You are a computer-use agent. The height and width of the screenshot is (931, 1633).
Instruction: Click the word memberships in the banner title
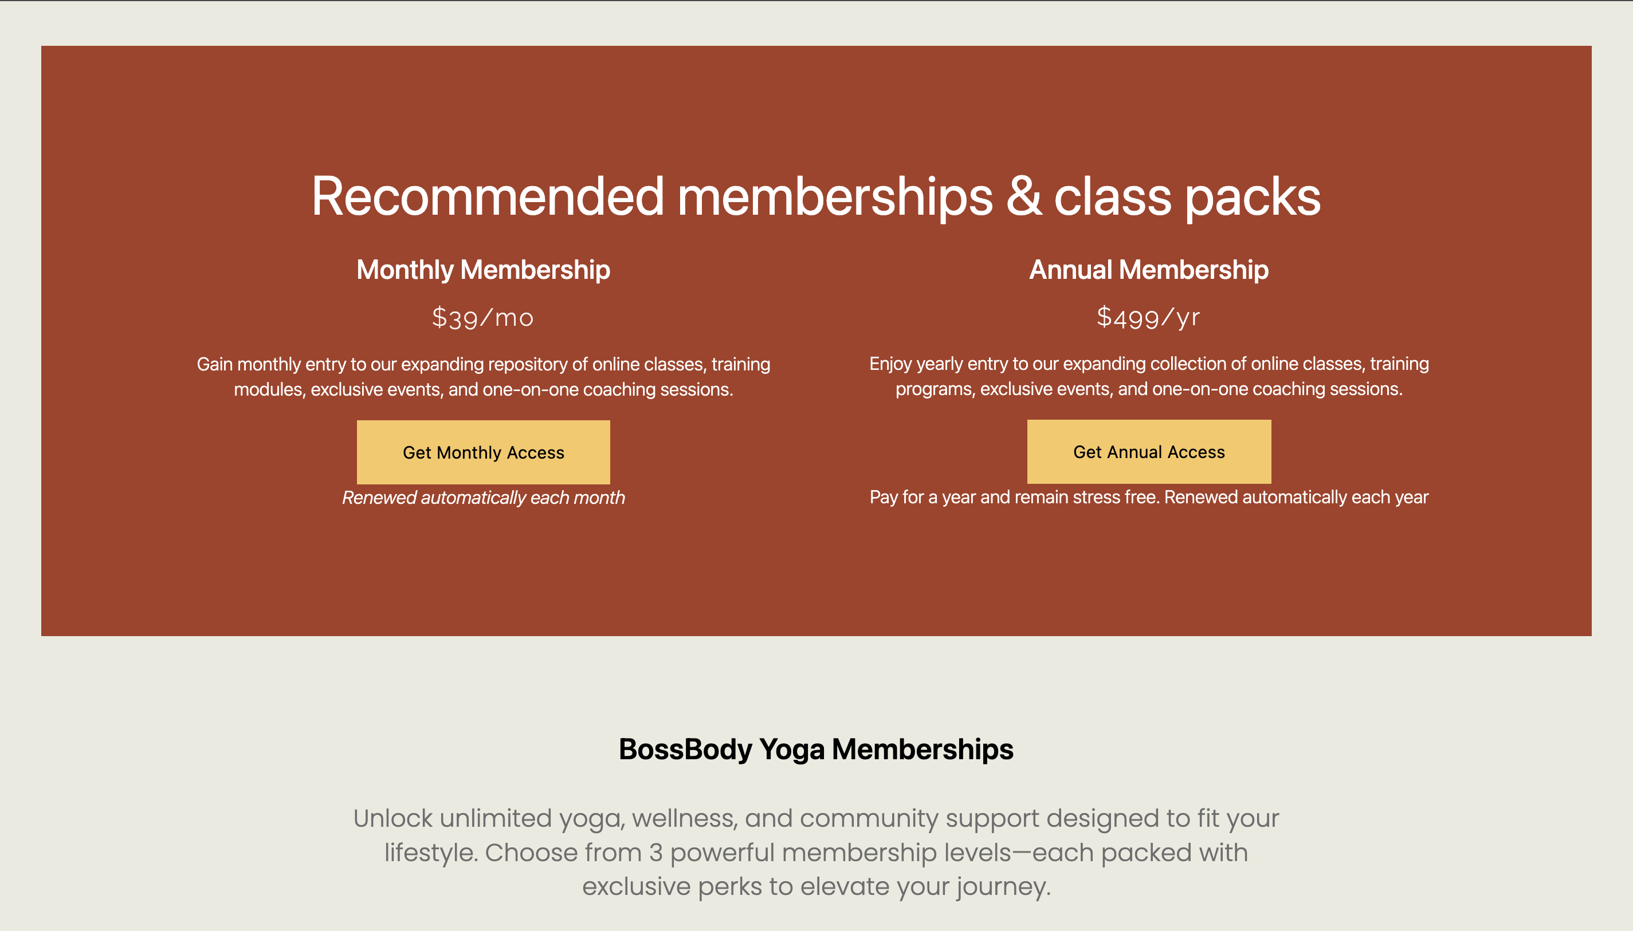(834, 198)
